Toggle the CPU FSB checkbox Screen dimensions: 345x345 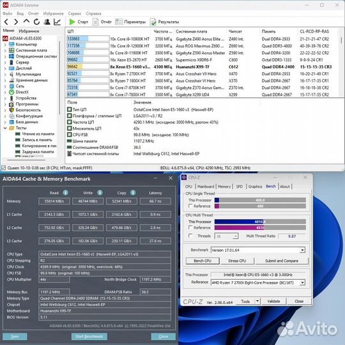69,134
